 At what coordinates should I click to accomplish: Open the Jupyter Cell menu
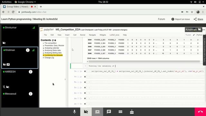[75, 35]
